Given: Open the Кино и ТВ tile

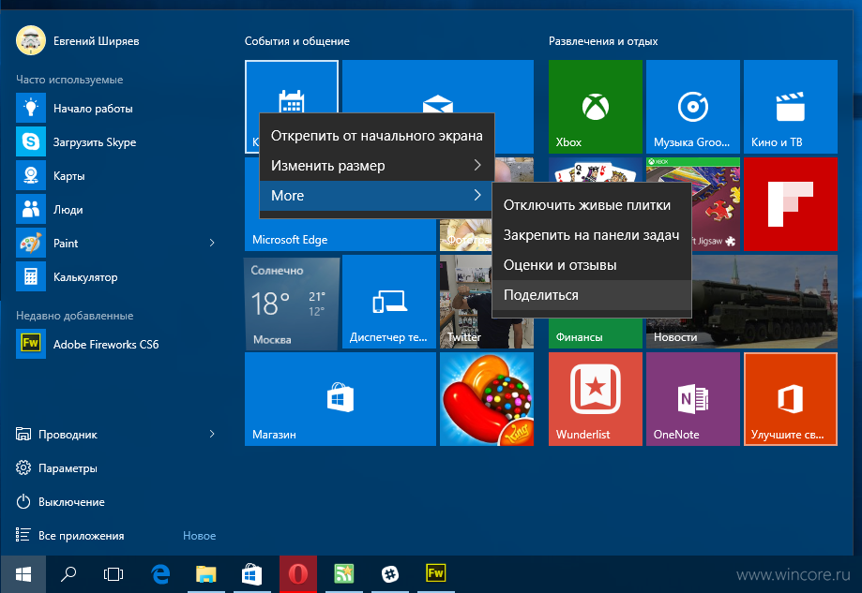Looking at the screenshot, I should [x=791, y=107].
